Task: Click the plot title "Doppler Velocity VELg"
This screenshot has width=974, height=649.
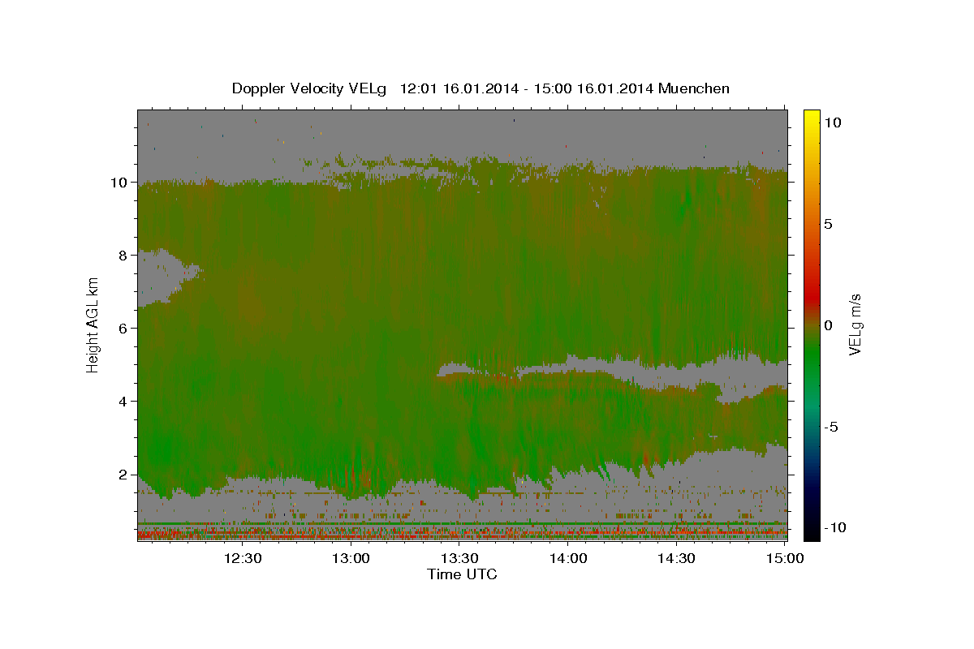Action: (308, 88)
